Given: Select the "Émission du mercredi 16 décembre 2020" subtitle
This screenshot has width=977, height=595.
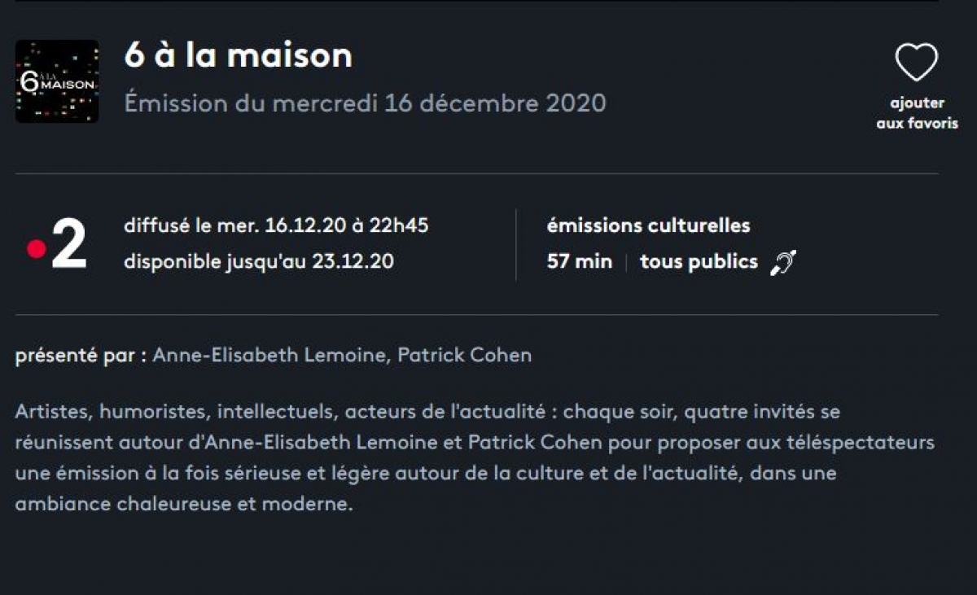Looking at the screenshot, I should 365,103.
